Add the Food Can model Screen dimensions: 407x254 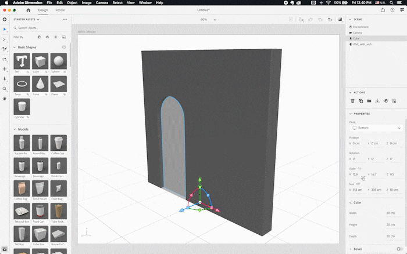tap(40, 211)
